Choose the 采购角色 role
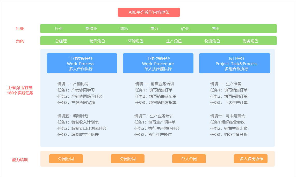 [x=135, y=41]
